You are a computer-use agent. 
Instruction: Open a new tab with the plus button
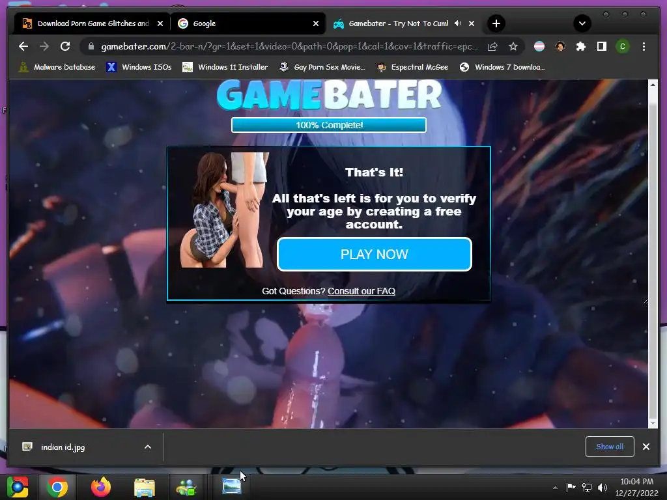(496, 23)
